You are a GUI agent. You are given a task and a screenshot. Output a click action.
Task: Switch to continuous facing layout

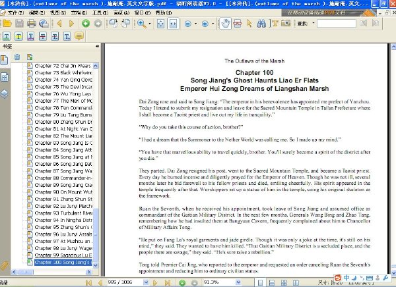284,282
